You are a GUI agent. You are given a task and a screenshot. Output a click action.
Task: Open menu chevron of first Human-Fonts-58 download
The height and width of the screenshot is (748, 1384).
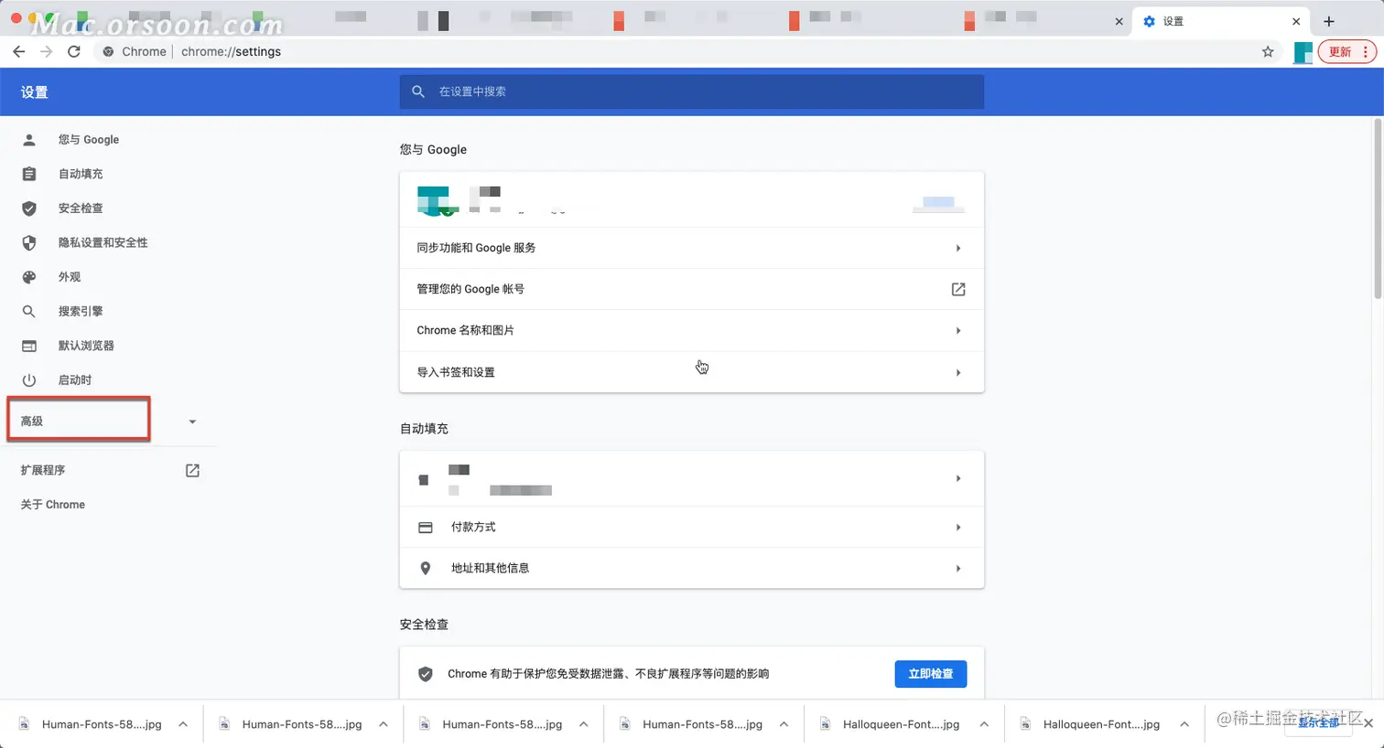click(x=183, y=724)
